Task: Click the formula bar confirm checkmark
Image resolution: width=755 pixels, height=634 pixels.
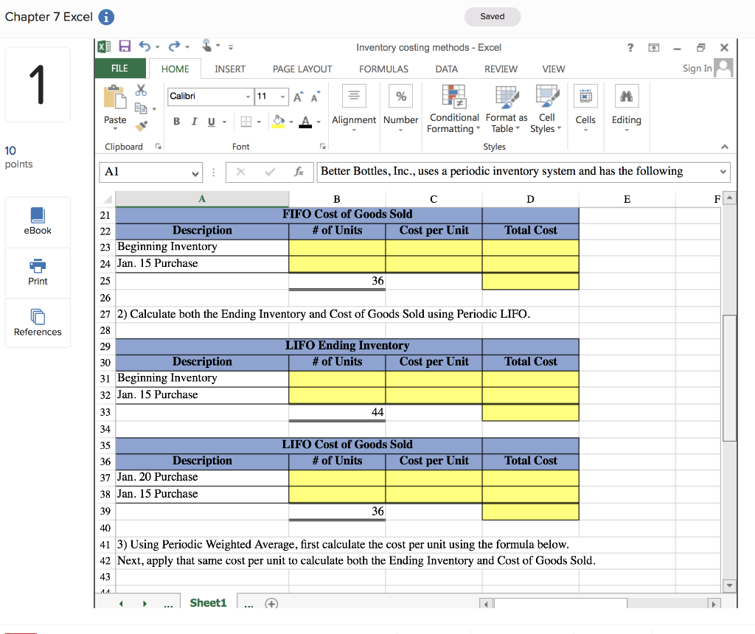Action: coord(270,172)
